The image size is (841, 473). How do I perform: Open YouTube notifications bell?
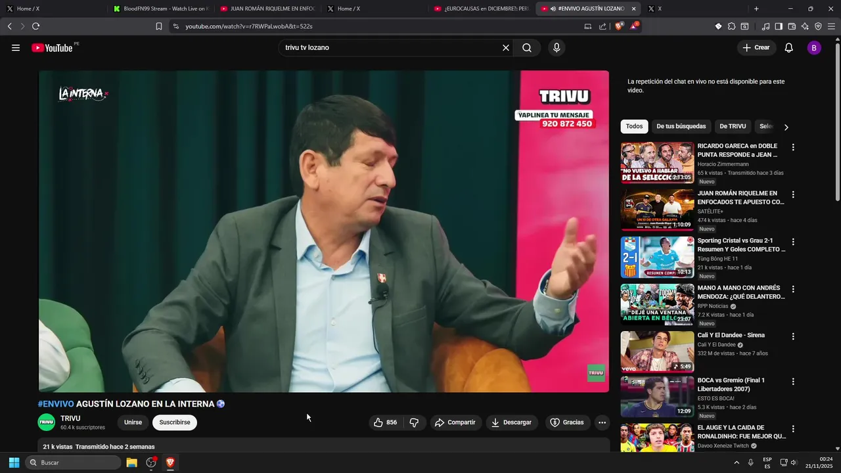(789, 48)
